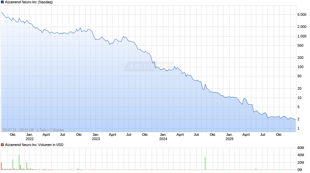The width and height of the screenshot is (310, 173).
Task: Click the 40M volume axis label
Action: click(300, 155)
